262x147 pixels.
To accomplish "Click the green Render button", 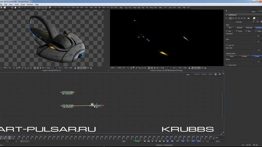I will 137,141.
